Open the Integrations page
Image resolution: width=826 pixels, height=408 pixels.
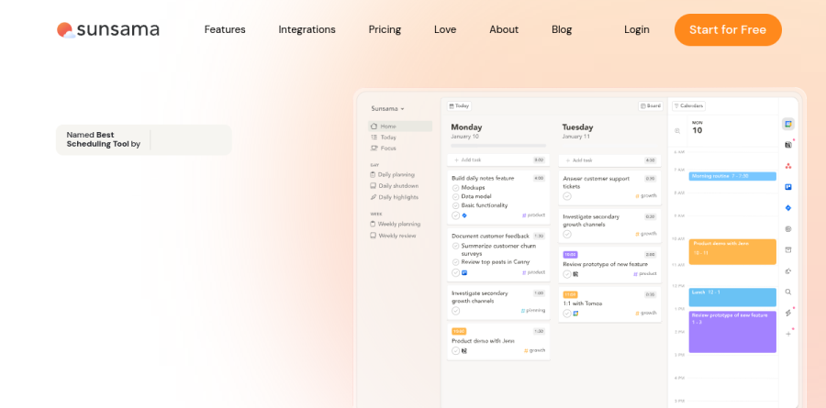pos(307,29)
